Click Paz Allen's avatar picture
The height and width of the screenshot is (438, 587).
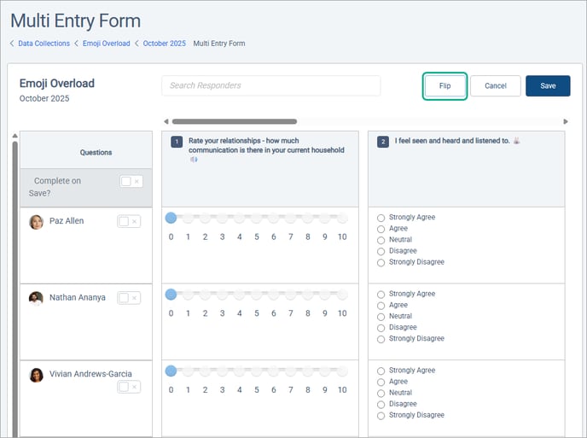tap(37, 222)
